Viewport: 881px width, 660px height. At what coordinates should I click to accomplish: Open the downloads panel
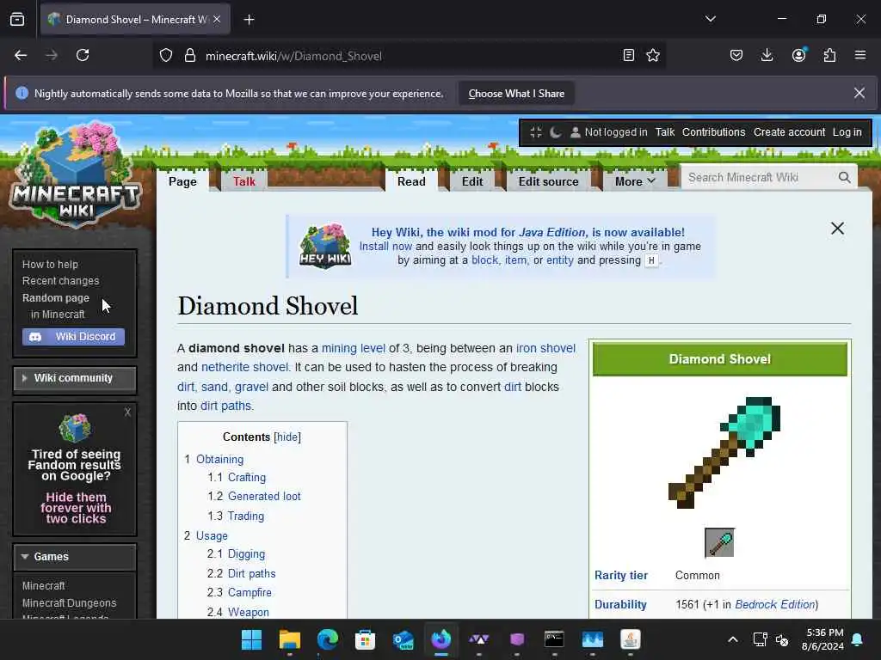point(767,55)
